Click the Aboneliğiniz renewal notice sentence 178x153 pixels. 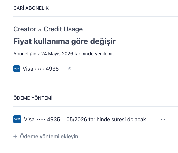64,54
